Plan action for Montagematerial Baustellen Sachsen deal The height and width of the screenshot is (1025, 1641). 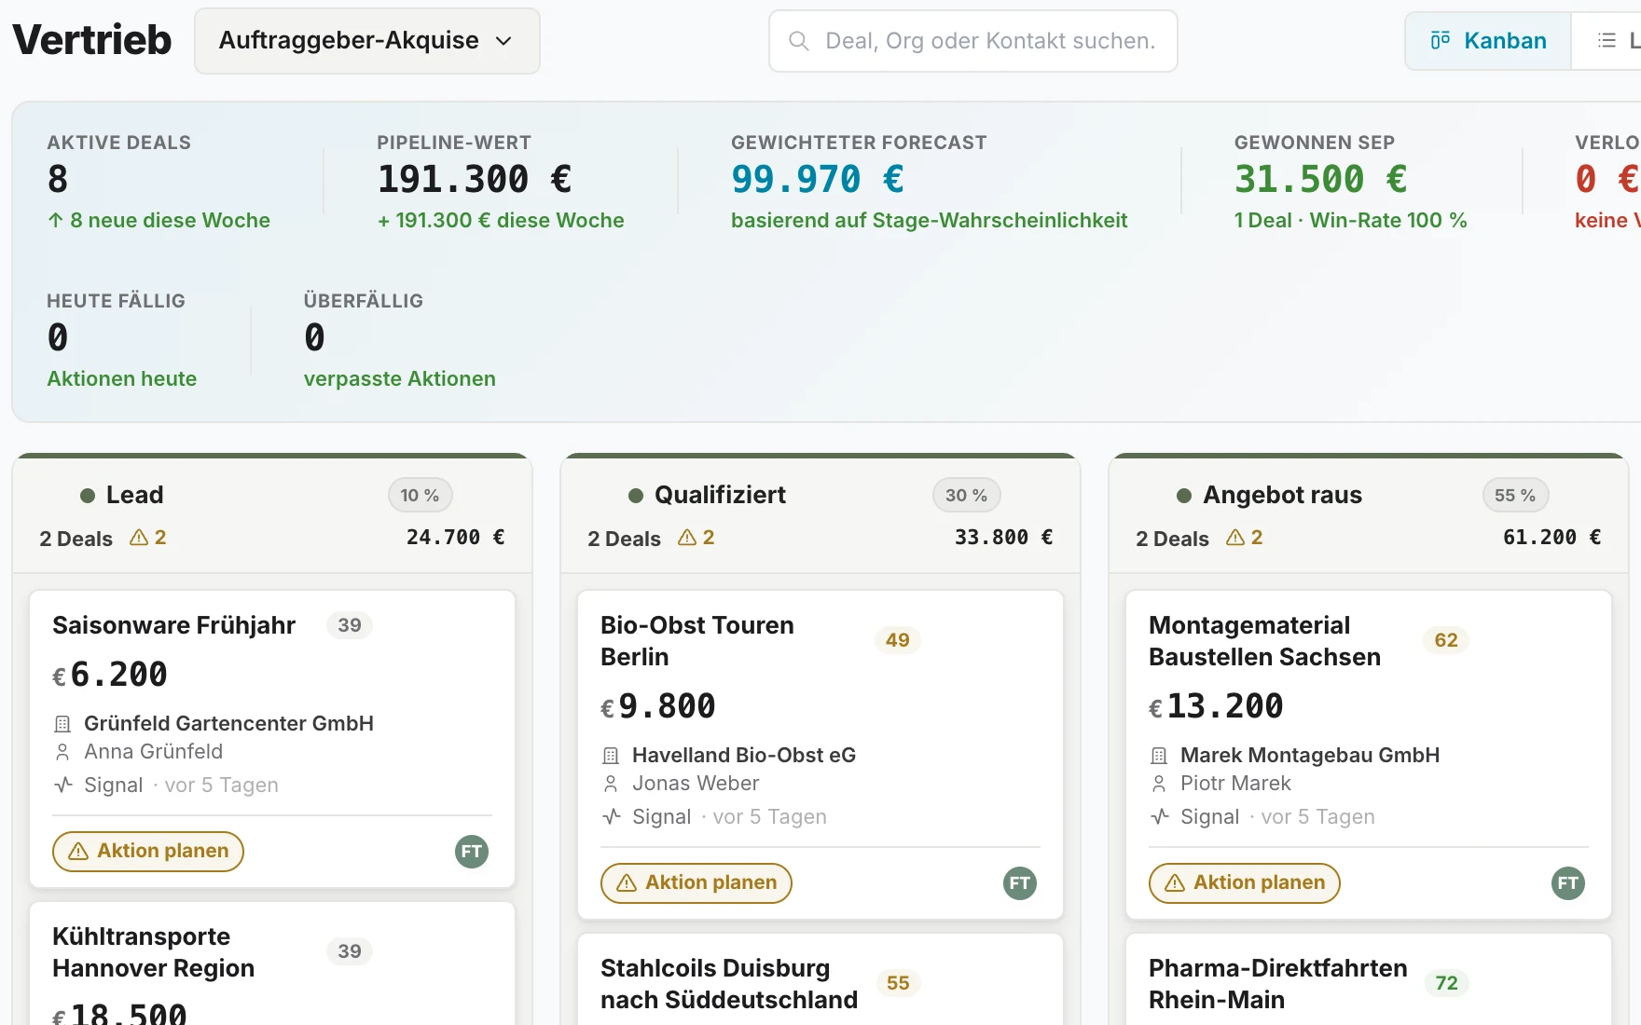pos(1245,883)
